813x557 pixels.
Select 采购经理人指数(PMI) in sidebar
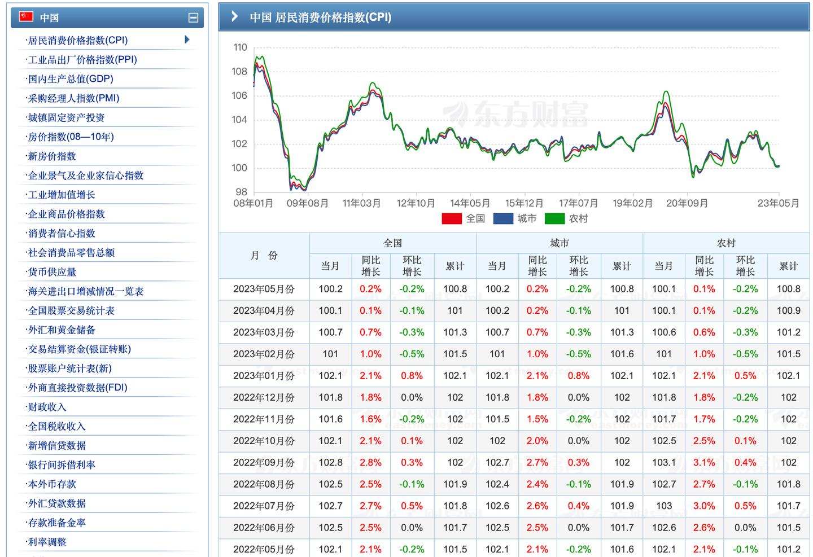73,98
